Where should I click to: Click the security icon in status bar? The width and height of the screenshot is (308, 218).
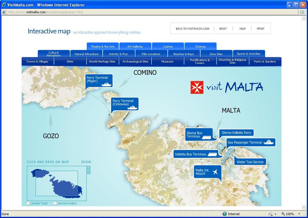click(270, 214)
